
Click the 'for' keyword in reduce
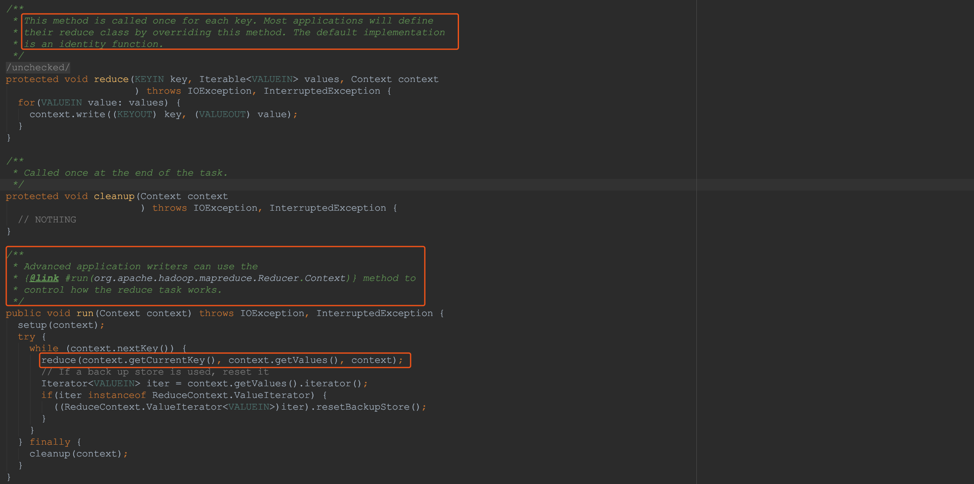pos(26,102)
